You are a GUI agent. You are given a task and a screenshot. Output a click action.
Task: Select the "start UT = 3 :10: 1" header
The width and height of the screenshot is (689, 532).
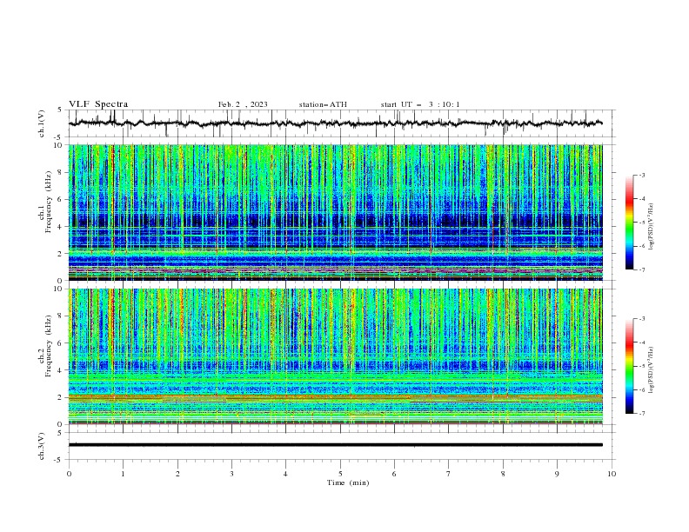[420, 104]
